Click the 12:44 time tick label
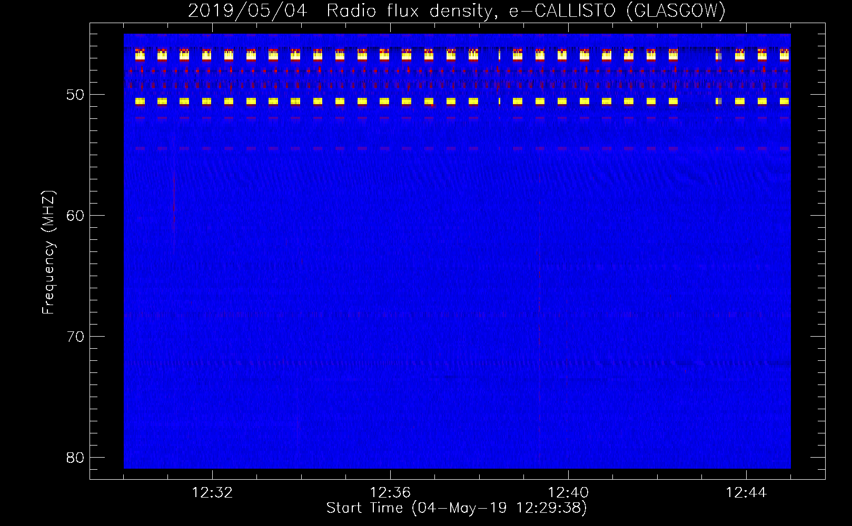 [x=746, y=493]
